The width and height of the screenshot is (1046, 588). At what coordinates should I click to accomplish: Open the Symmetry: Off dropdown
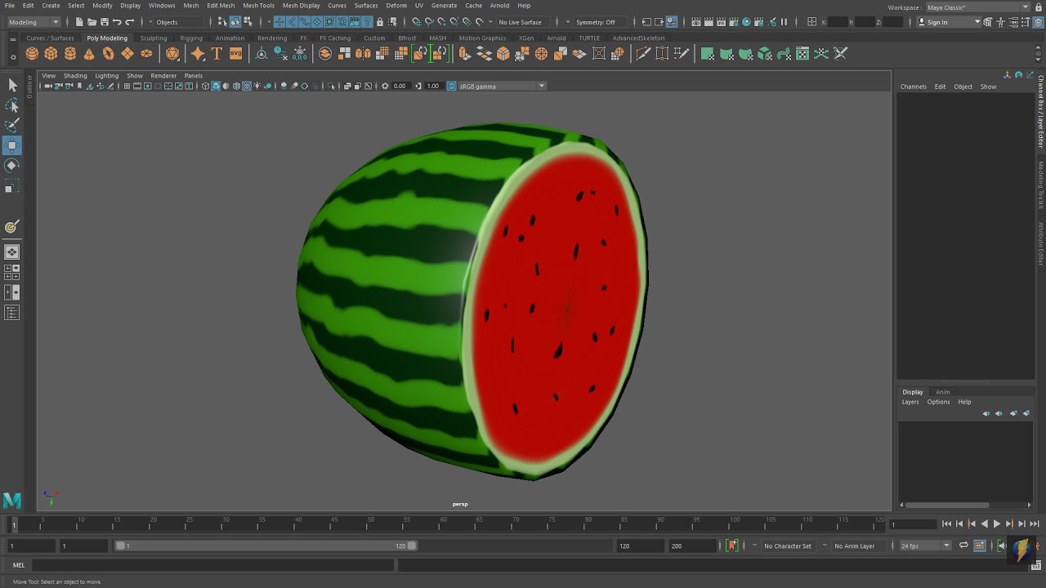click(599, 22)
